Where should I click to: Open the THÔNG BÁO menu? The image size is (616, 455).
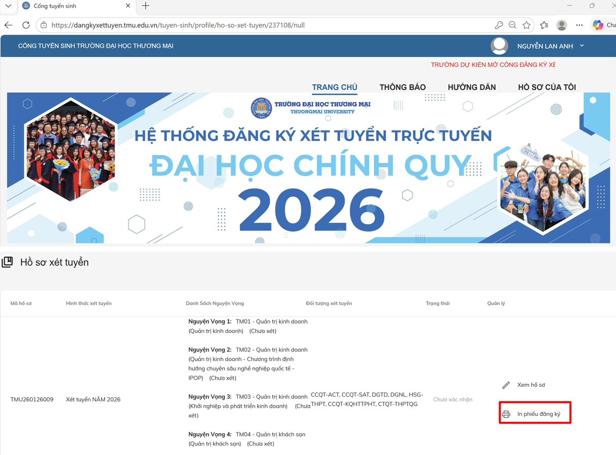(x=403, y=87)
